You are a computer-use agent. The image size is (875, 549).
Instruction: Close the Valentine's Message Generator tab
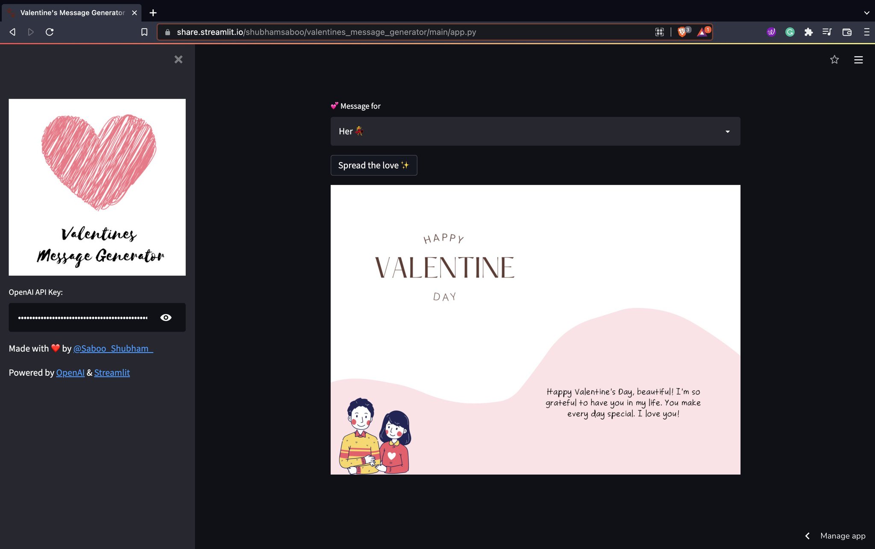pyautogui.click(x=134, y=13)
